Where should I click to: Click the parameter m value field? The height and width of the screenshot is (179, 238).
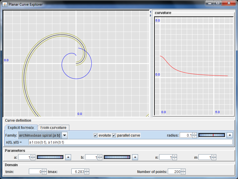[205, 157]
